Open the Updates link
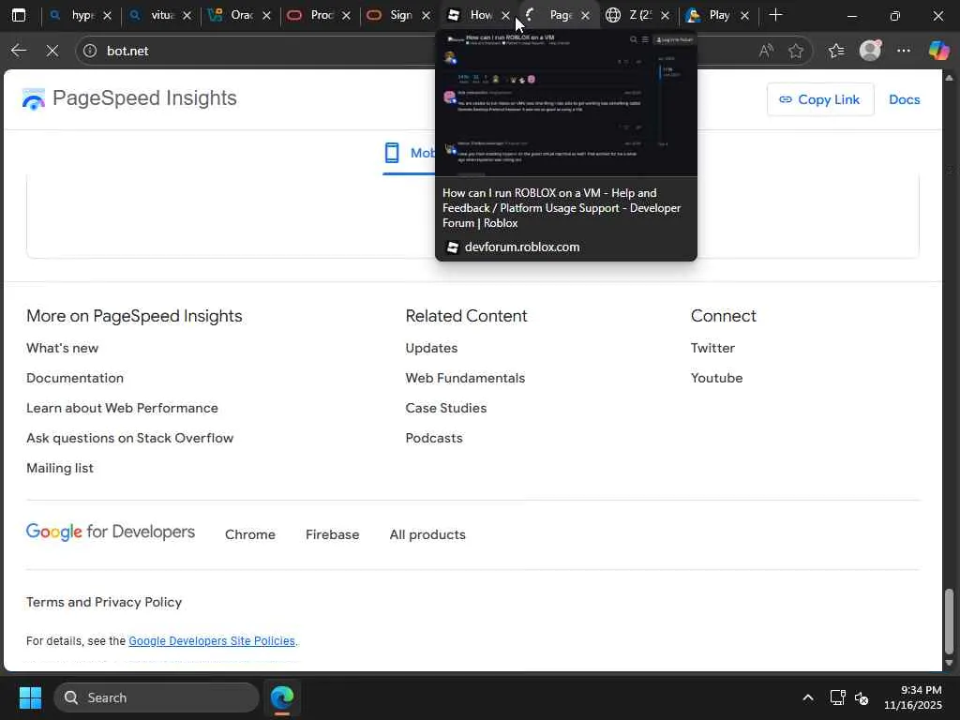 (x=431, y=348)
